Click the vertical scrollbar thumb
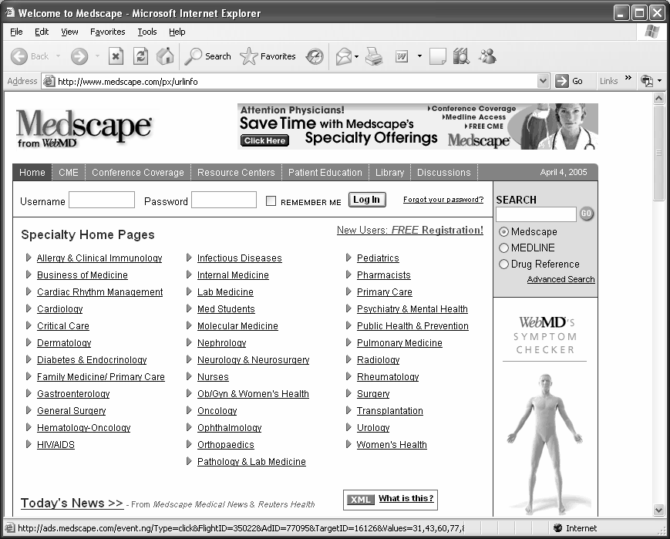 point(658,152)
